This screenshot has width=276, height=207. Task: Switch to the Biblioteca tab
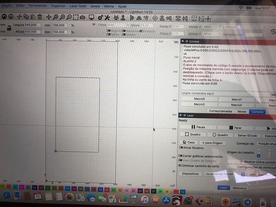pyautogui.click(x=240, y=188)
